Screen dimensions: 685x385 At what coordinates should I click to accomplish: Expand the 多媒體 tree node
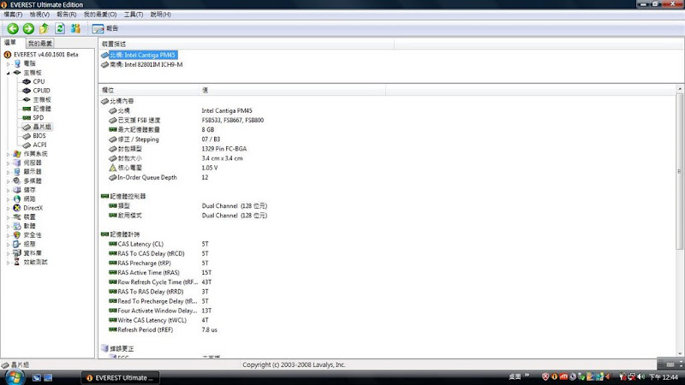(x=8, y=181)
